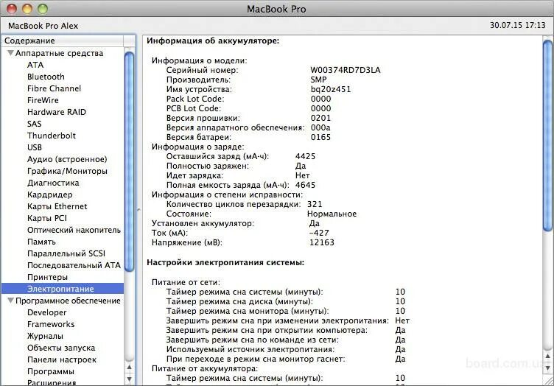The image size is (554, 386).
Task: Click main pane scroll up arrow
Action: [x=547, y=357]
